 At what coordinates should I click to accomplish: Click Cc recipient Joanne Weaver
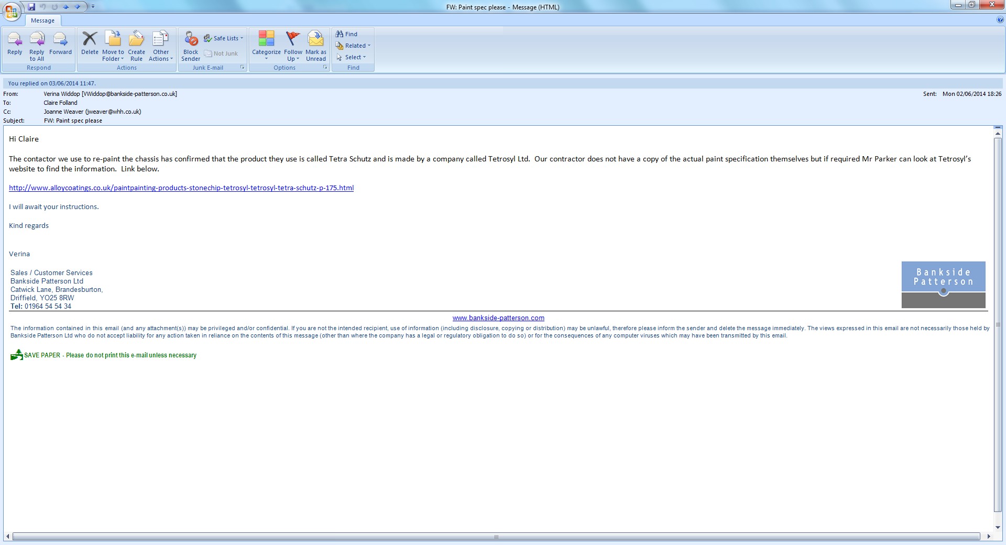[92, 112]
